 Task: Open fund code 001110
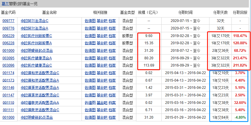point(8,103)
